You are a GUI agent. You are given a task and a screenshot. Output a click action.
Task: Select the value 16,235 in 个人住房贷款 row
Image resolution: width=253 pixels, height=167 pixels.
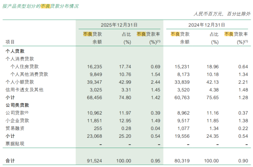point(95,67)
